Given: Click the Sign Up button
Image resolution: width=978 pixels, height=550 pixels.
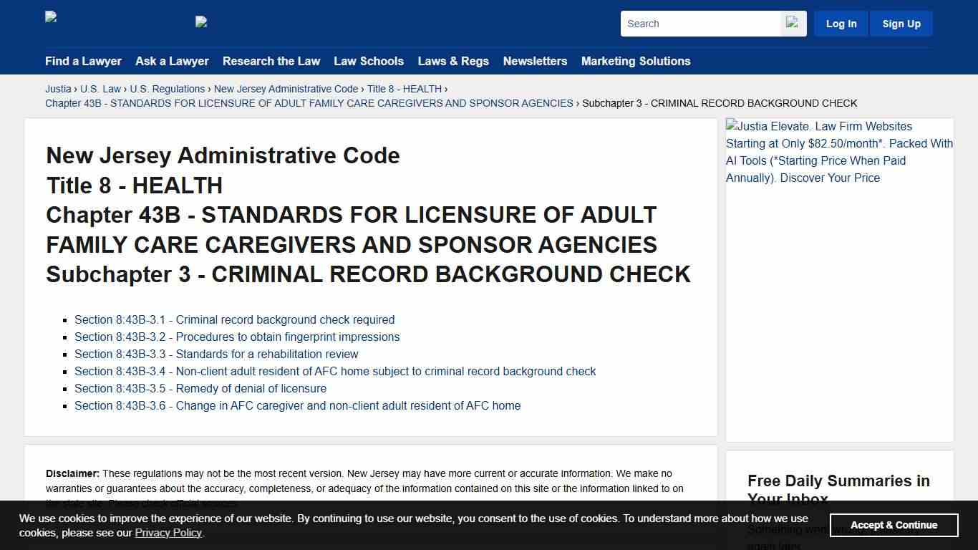Looking at the screenshot, I should (x=901, y=23).
